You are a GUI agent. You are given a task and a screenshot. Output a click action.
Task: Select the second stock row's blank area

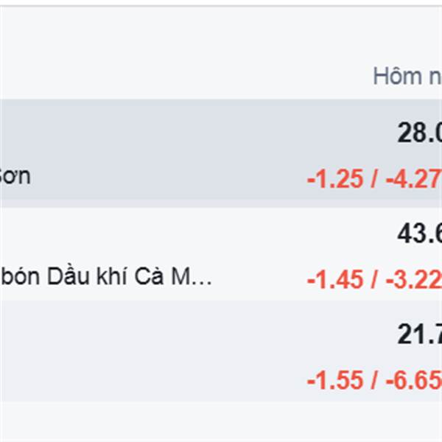point(184,236)
